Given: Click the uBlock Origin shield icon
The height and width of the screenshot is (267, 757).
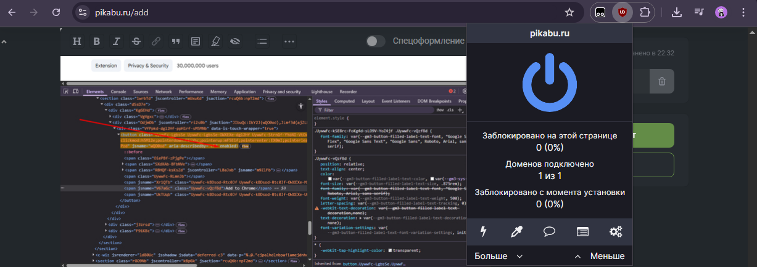Looking at the screenshot, I should [622, 12].
